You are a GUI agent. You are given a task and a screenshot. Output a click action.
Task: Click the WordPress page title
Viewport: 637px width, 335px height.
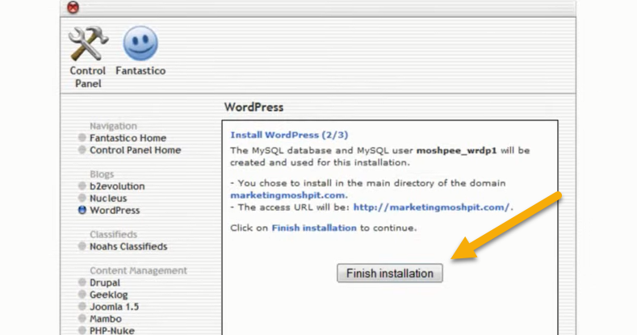[x=254, y=107]
